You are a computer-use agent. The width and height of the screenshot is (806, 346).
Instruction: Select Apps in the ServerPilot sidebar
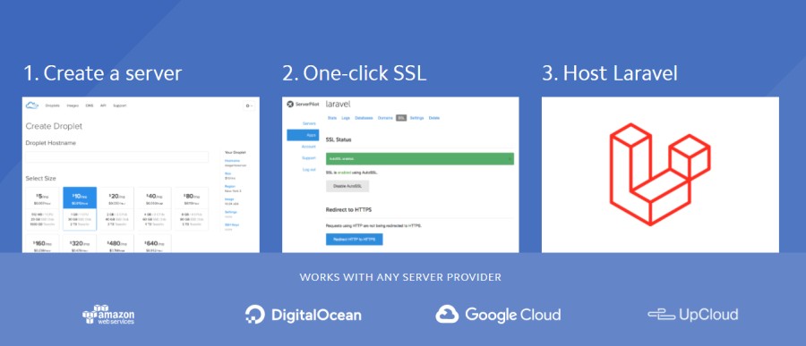click(x=303, y=135)
